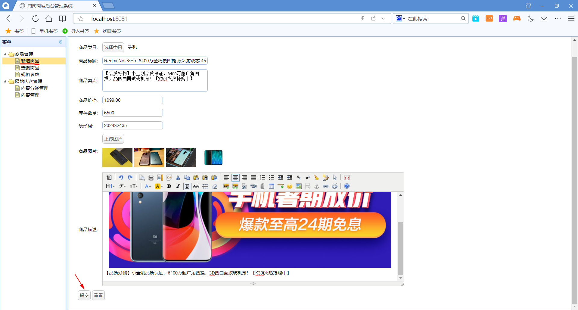
Task: Open HTML source view in editor
Action: point(109,178)
